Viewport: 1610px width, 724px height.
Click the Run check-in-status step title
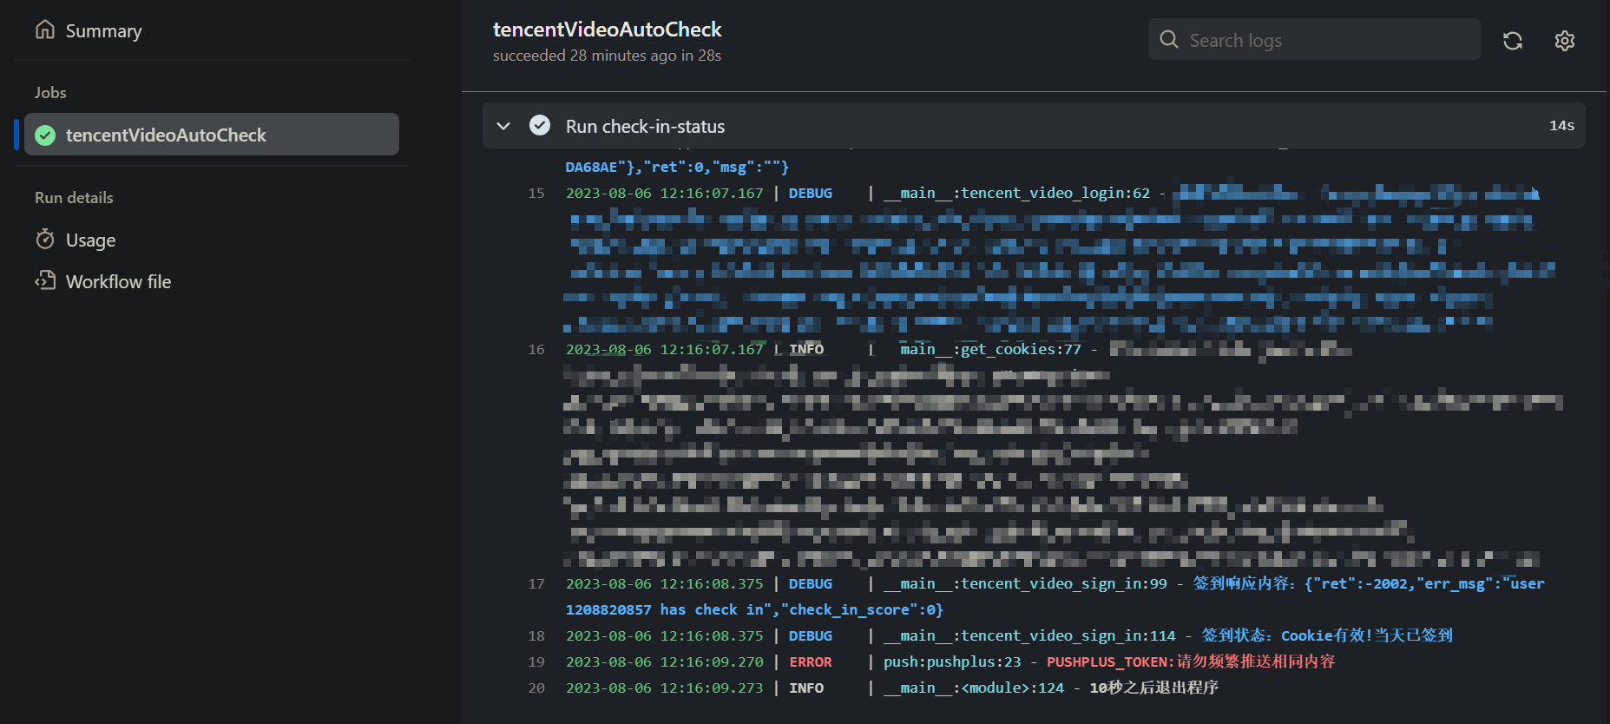(x=645, y=127)
